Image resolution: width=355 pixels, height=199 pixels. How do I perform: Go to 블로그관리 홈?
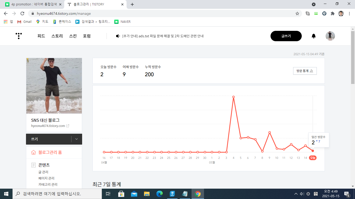coord(50,152)
